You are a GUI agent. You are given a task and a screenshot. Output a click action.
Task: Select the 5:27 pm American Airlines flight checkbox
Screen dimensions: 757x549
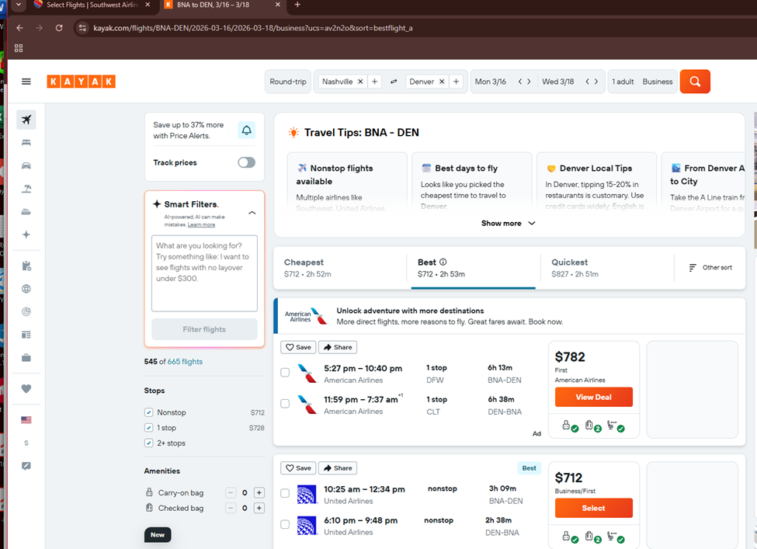coord(285,372)
